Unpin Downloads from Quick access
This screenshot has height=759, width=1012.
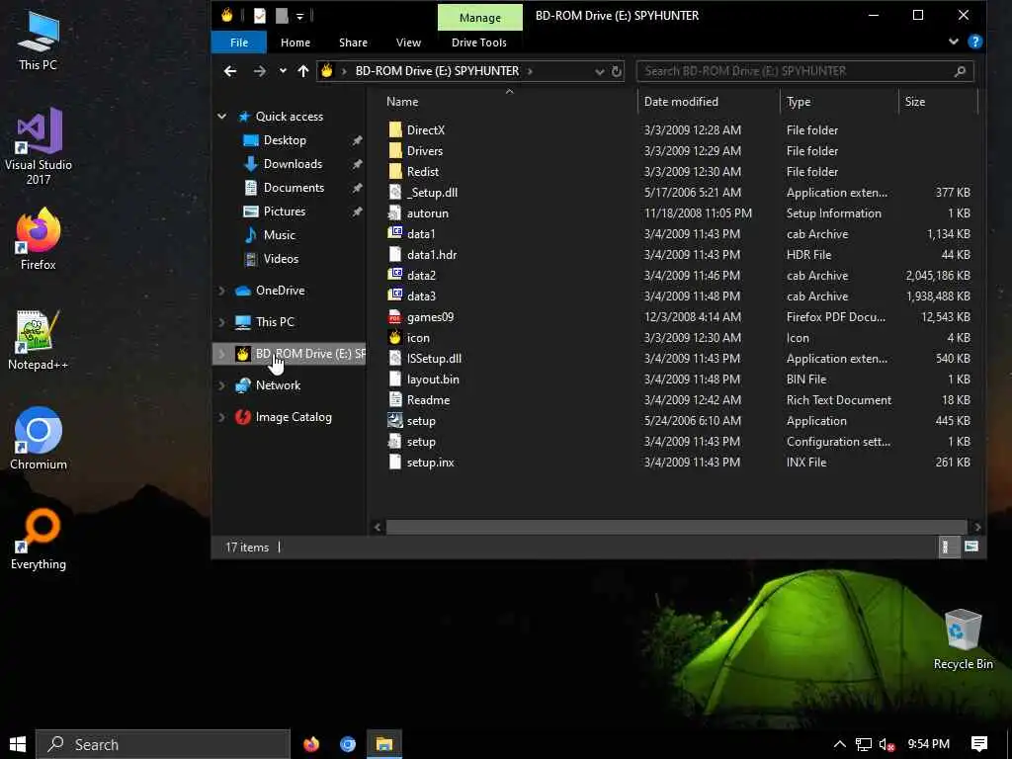click(x=357, y=165)
